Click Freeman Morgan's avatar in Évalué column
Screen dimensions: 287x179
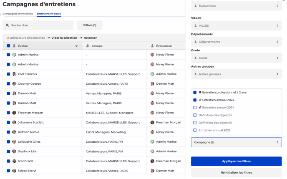coord(14,113)
